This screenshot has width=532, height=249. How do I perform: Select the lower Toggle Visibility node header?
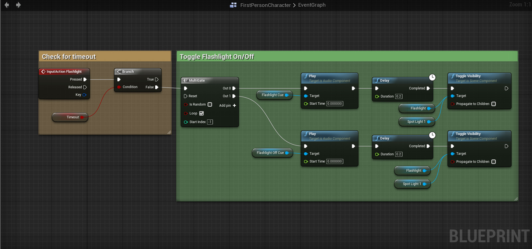tap(479, 136)
